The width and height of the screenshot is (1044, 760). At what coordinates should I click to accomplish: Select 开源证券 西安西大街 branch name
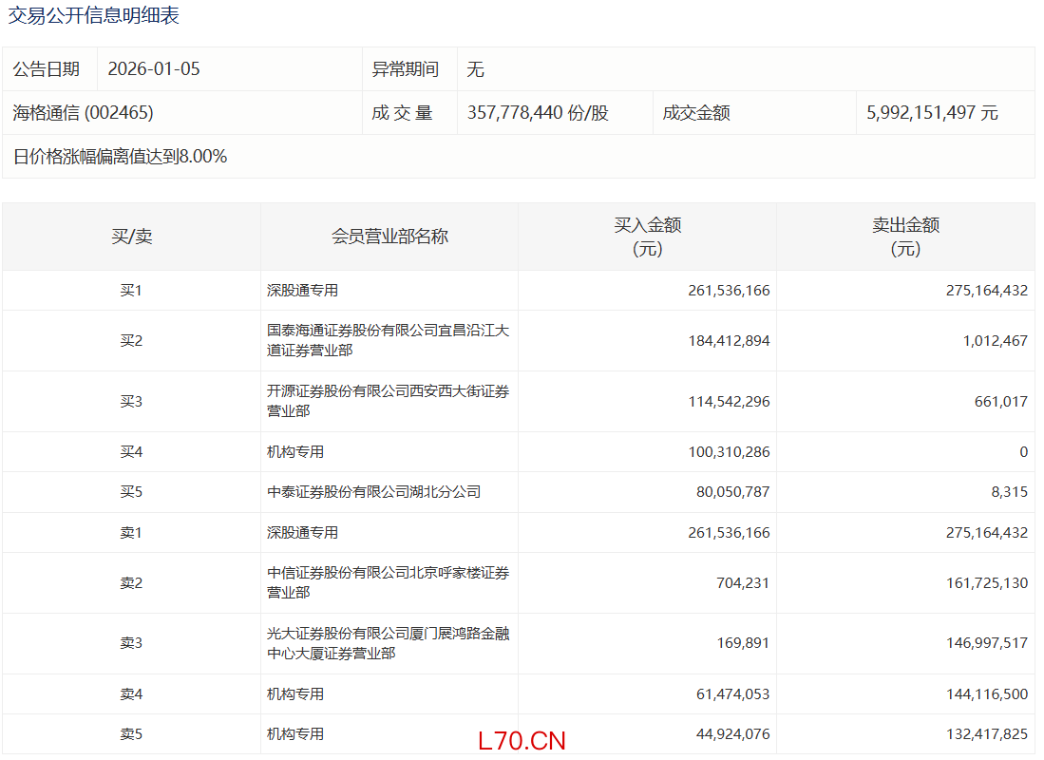tap(388, 401)
